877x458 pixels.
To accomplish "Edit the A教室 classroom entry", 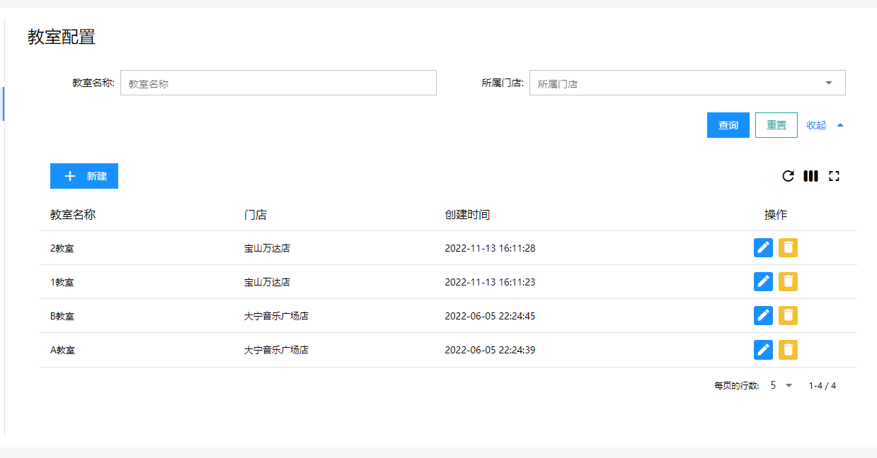I will coord(763,349).
